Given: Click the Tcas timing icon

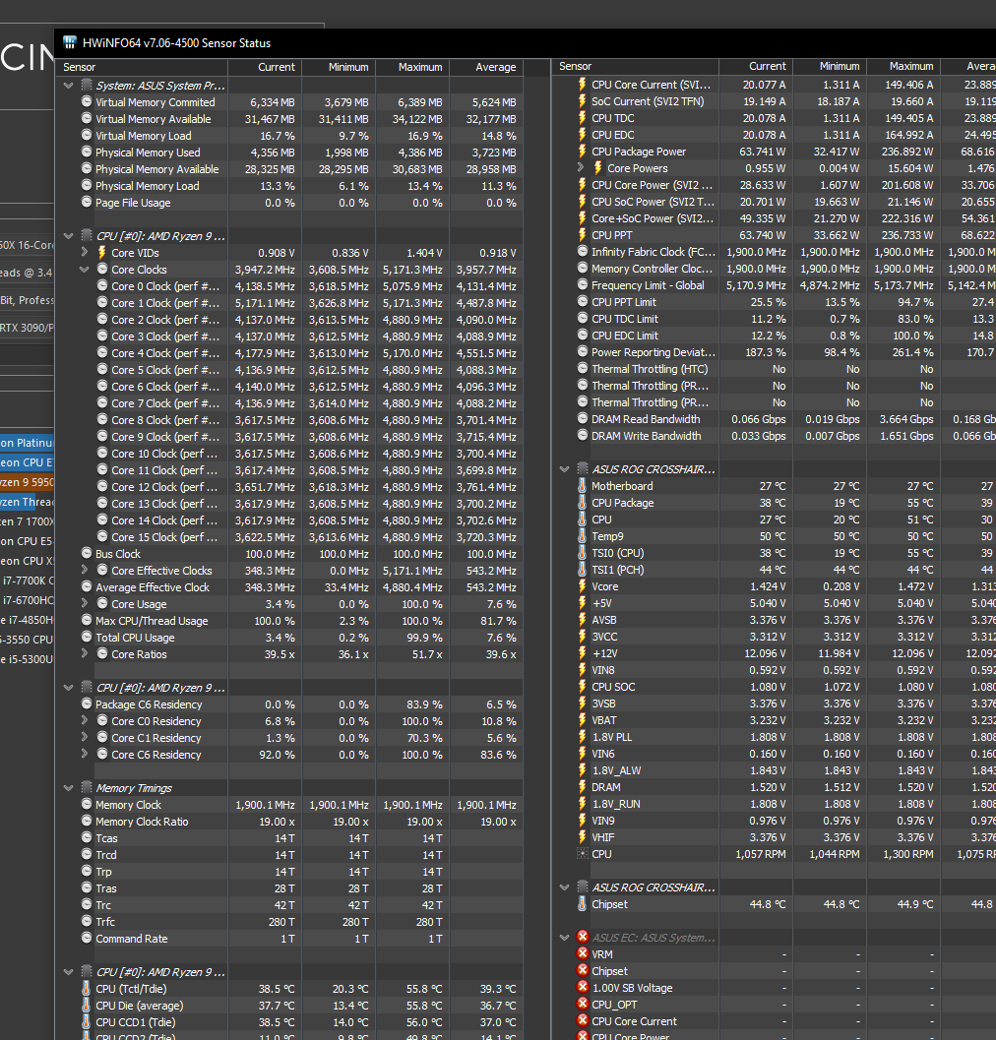Looking at the screenshot, I should click(x=87, y=837).
